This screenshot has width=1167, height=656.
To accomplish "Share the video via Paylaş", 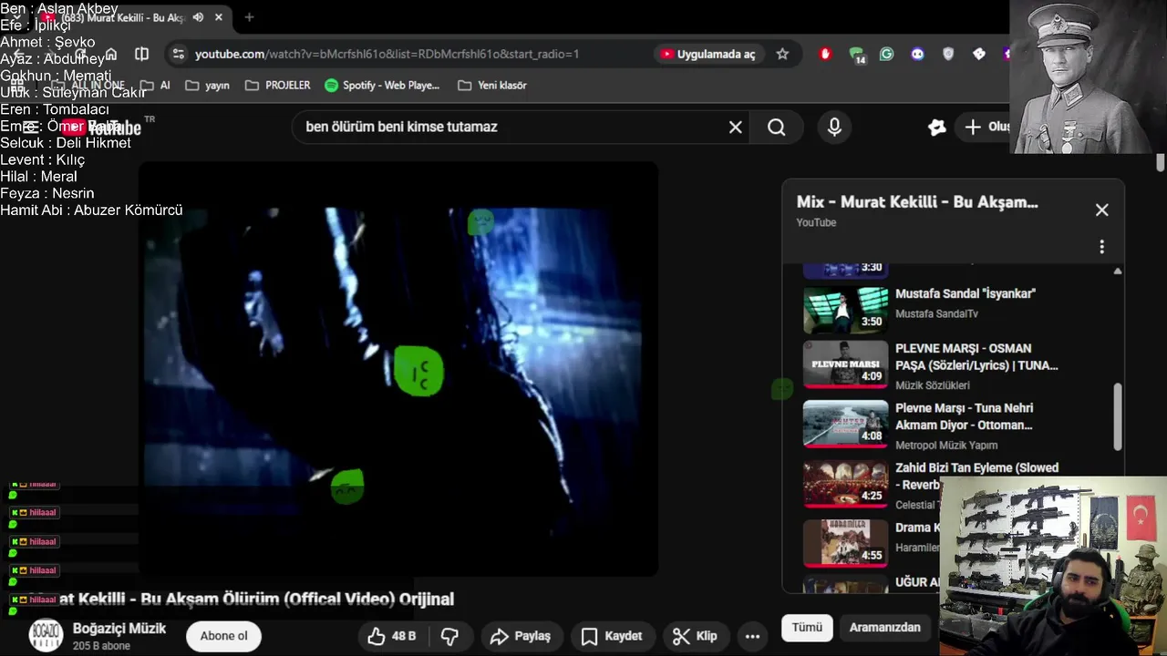I will (521, 636).
